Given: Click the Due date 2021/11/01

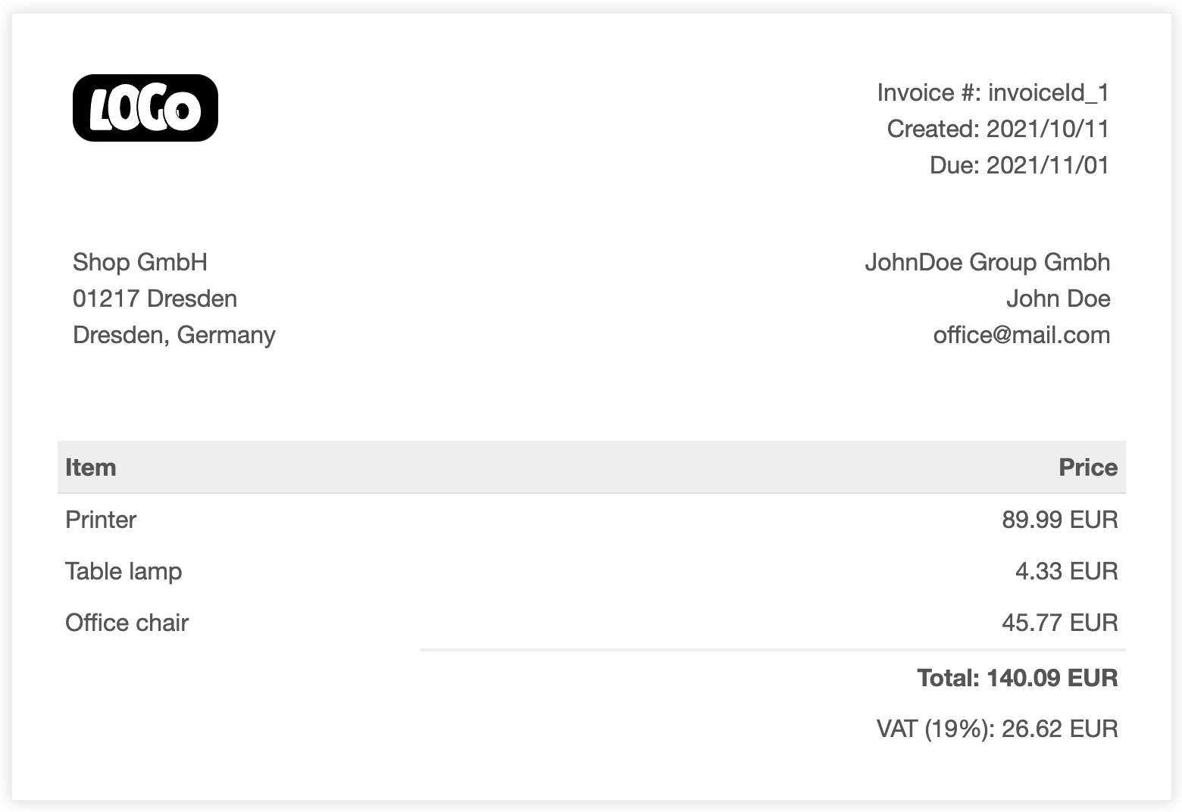Looking at the screenshot, I should 1047,165.
